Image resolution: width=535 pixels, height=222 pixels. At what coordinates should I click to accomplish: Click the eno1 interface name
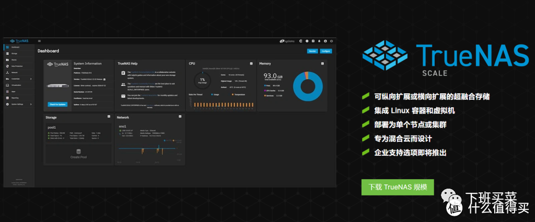pyautogui.click(x=123, y=126)
